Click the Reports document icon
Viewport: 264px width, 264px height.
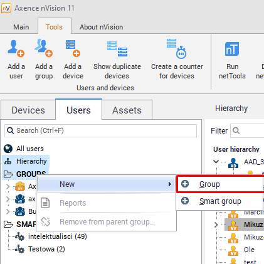45,203
